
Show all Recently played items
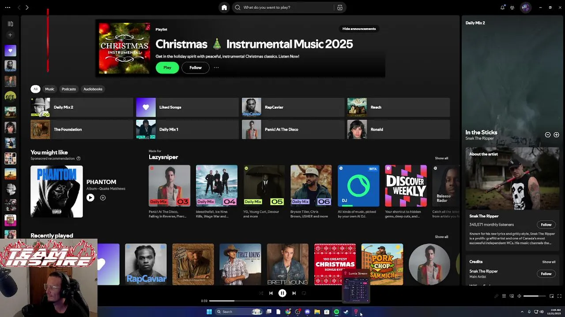(441, 237)
